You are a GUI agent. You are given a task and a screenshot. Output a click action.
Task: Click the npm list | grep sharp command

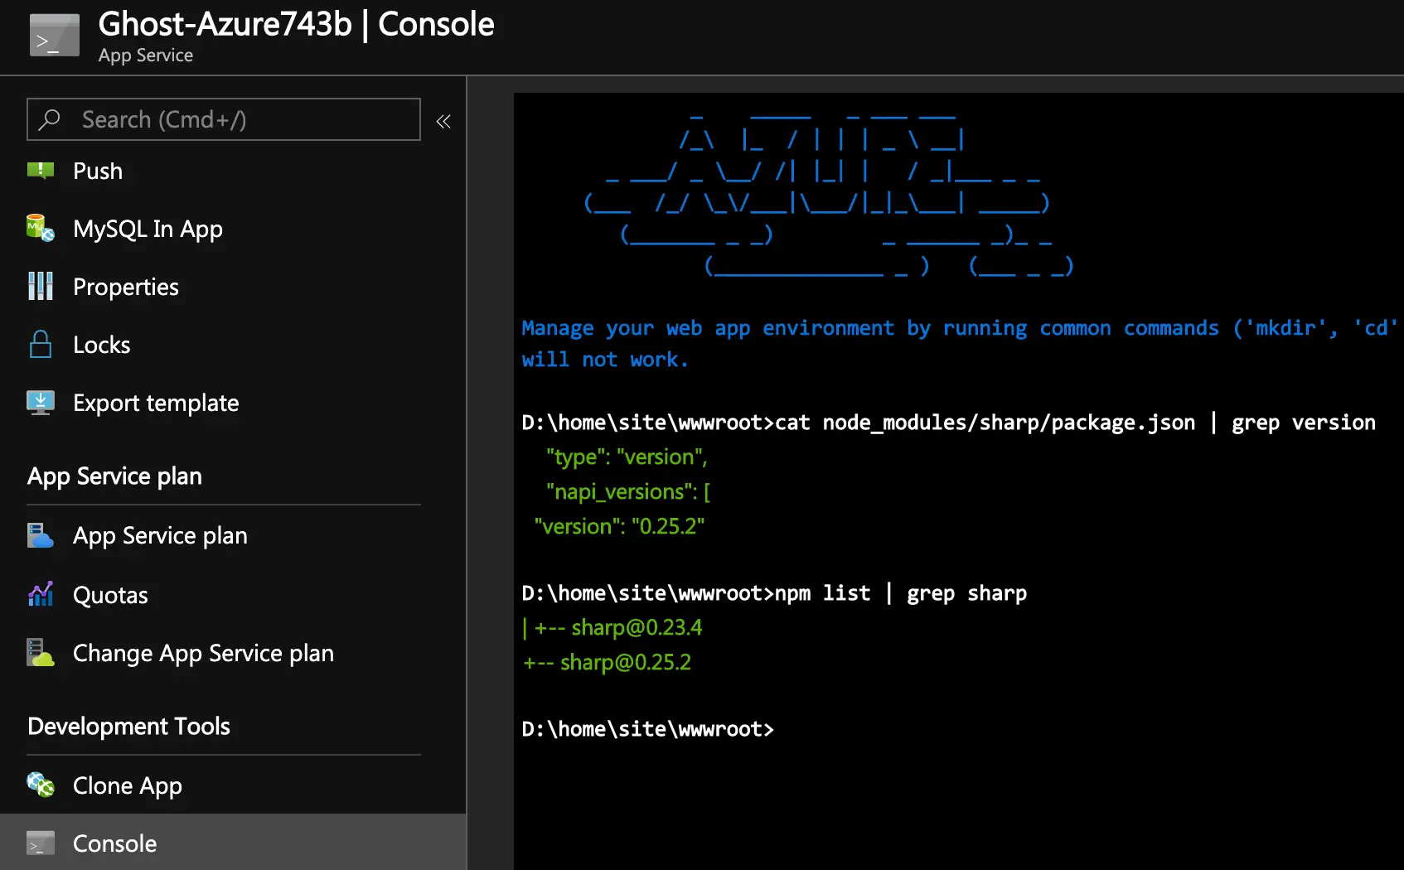(774, 593)
